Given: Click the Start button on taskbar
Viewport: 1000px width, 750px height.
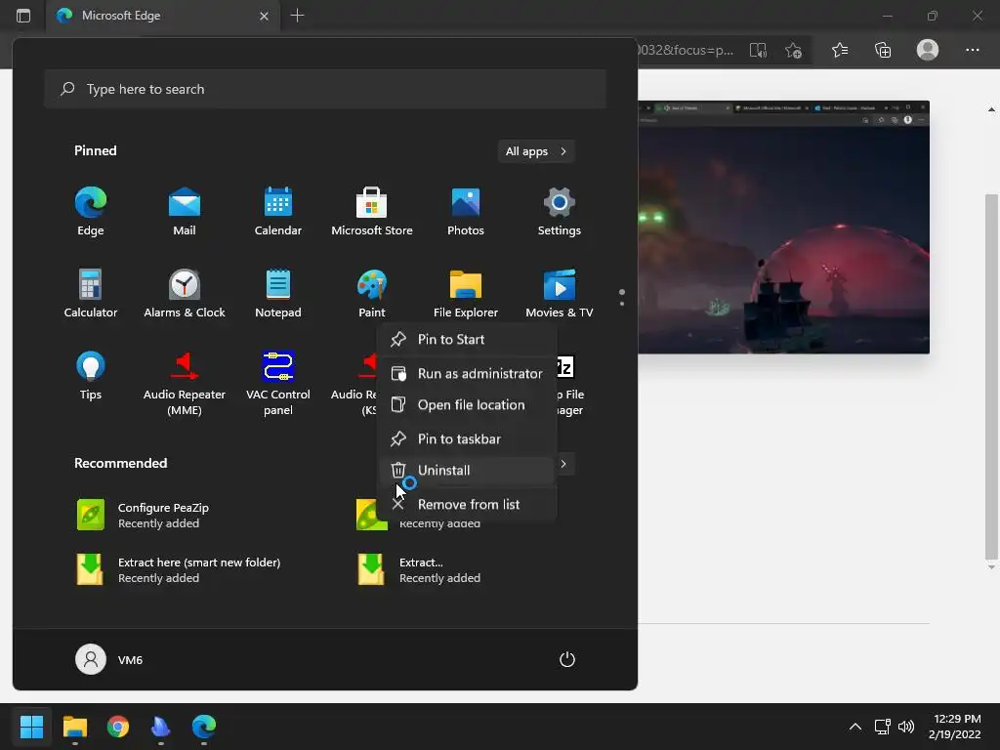Looking at the screenshot, I should pyautogui.click(x=31, y=727).
